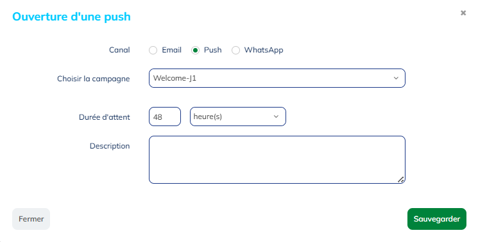Image resolution: width=478 pixels, height=242 pixels.
Task: Select the Email radio button
Action: pos(153,50)
